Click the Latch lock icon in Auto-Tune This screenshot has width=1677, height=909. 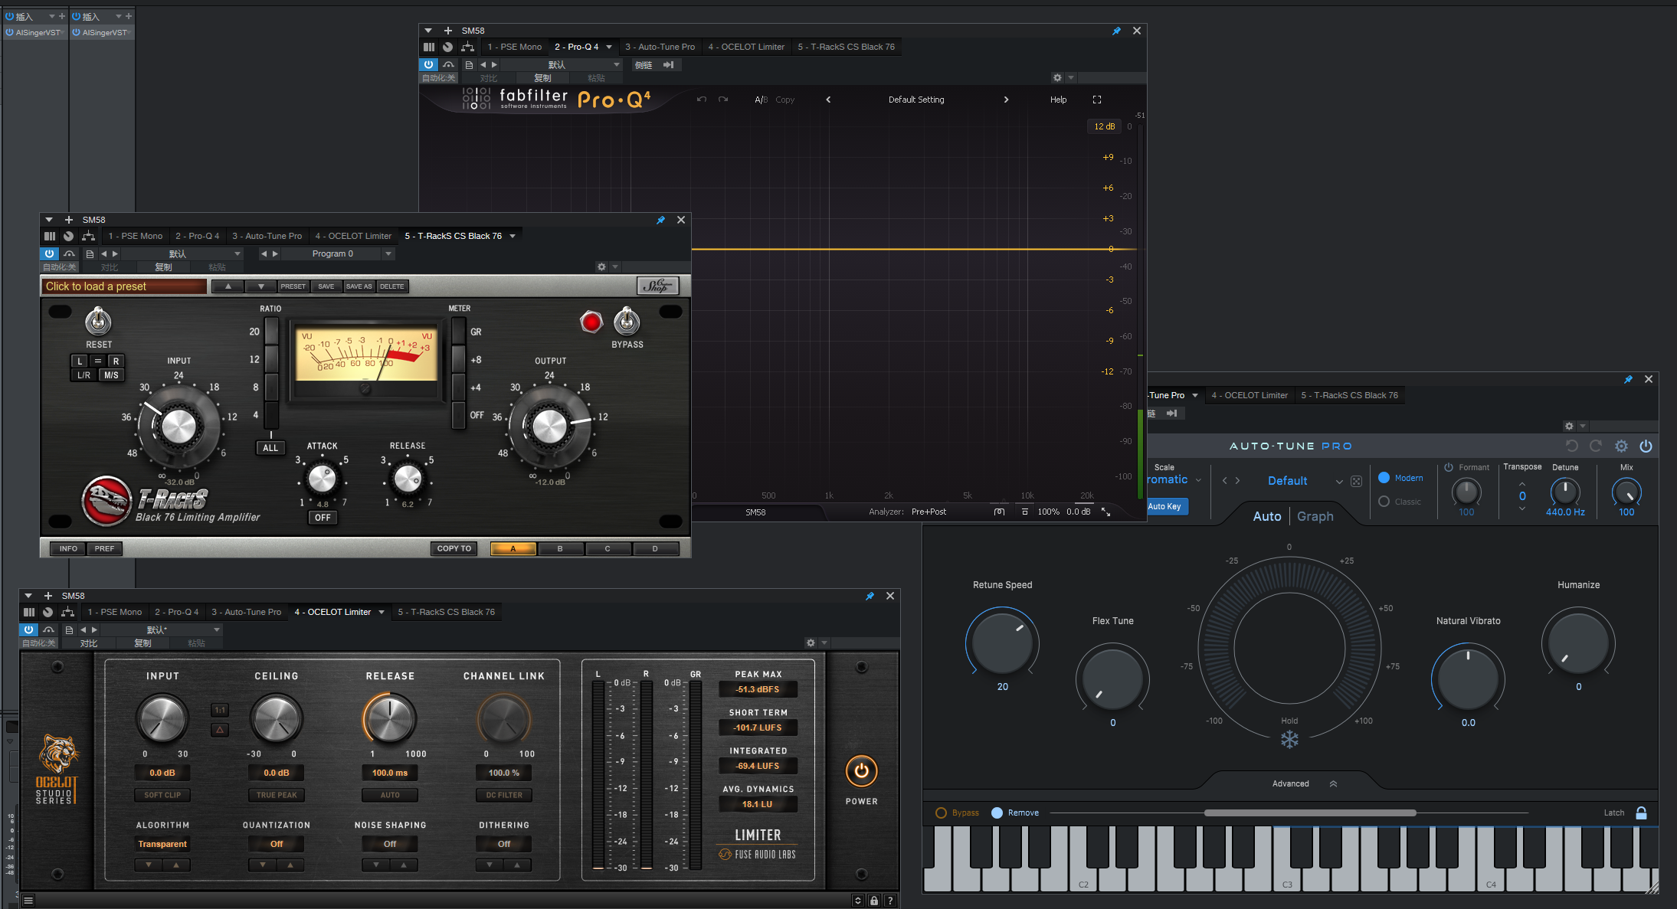point(1641,813)
